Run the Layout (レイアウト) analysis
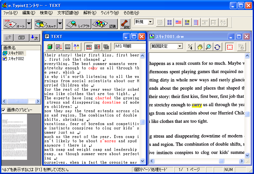The image size is (254, 174). tap(78, 24)
